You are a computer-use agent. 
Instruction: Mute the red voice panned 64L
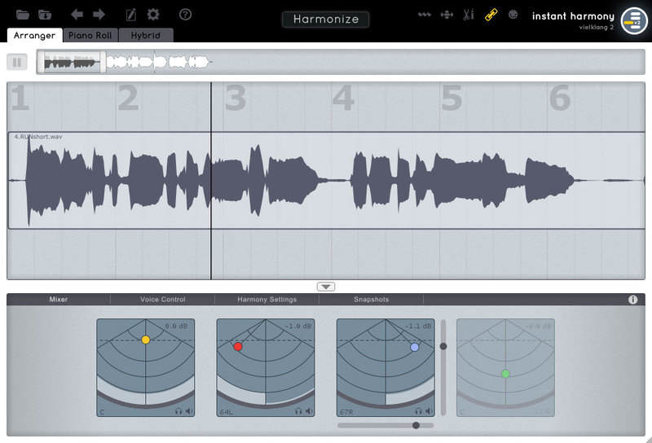[309, 411]
